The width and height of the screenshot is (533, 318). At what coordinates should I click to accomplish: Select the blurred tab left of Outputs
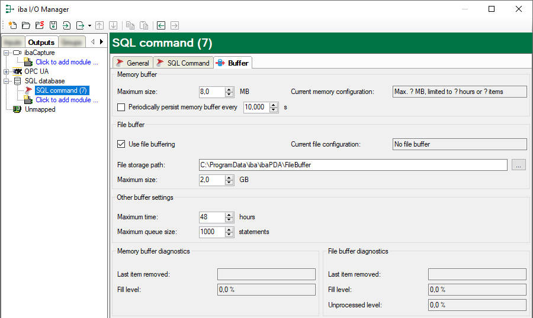click(13, 42)
